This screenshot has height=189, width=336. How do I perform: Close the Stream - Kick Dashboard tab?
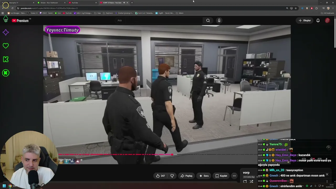[x=65, y=3]
